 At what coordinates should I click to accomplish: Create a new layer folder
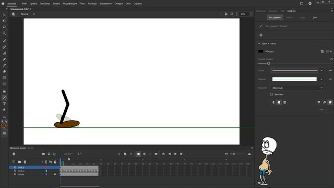click(19, 162)
